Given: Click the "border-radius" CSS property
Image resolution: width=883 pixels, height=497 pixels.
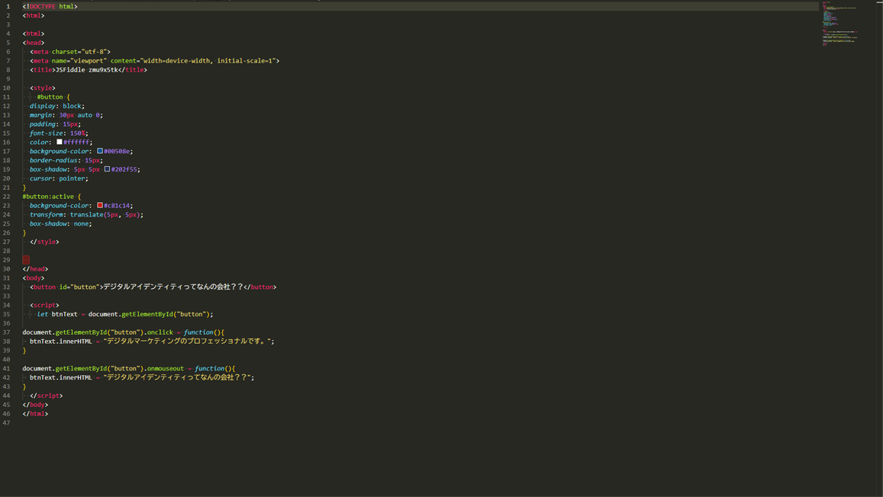Looking at the screenshot, I should click(53, 160).
